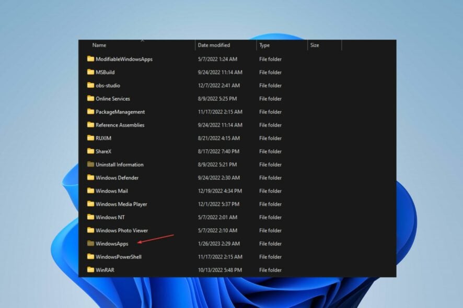463x308 pixels.
Task: Click the date 5/7/2022 1:24 AM
Action: (x=217, y=59)
